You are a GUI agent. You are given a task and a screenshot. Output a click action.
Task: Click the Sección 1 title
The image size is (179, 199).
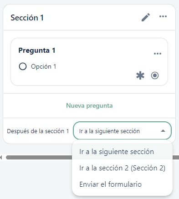(x=27, y=18)
